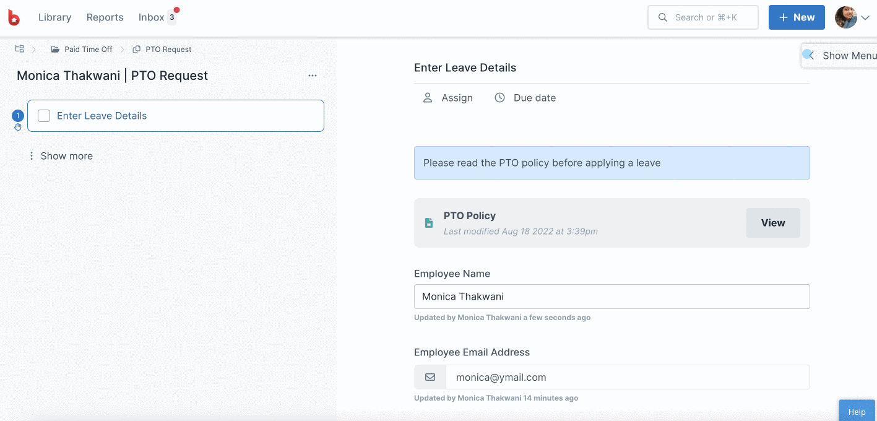Viewport: 877px width, 421px height.
Task: Open the Inbox with 3 notifications
Action: tap(158, 17)
